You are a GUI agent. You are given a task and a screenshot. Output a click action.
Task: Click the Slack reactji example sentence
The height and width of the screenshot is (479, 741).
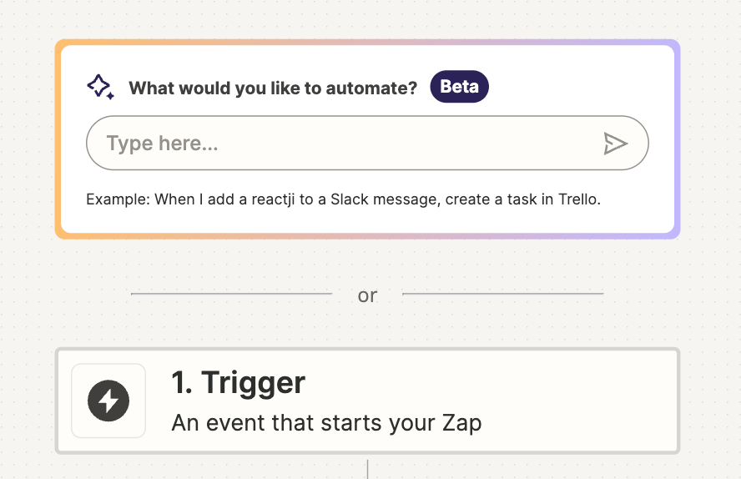coord(343,199)
